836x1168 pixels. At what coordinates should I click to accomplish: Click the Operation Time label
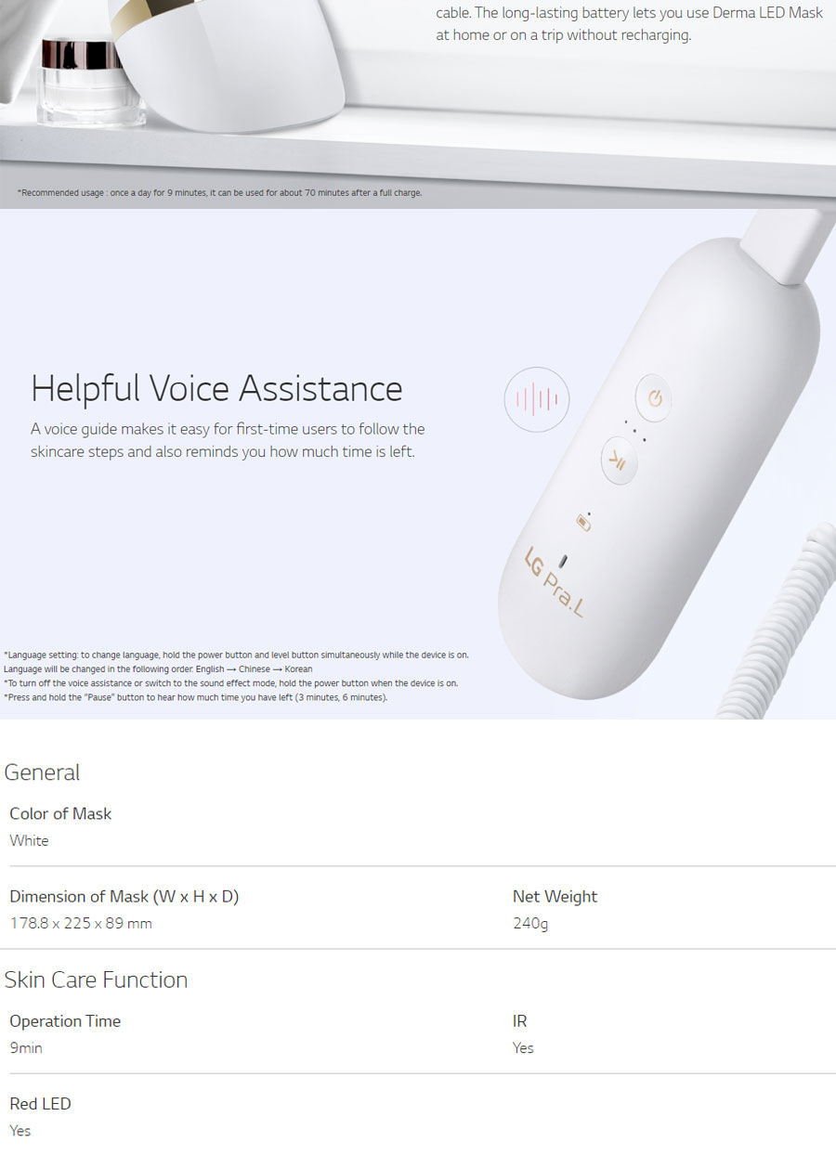[65, 1021]
